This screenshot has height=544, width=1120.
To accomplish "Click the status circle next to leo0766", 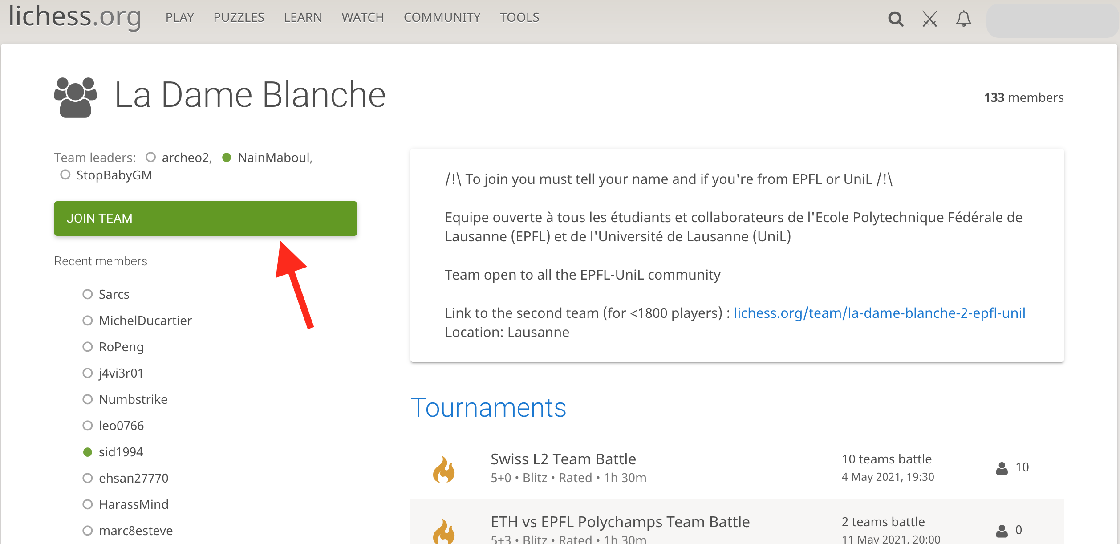I will 88,426.
